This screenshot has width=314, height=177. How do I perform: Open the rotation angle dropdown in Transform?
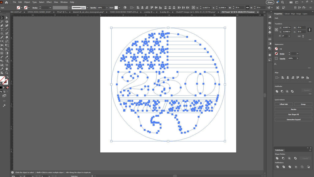(289, 36)
